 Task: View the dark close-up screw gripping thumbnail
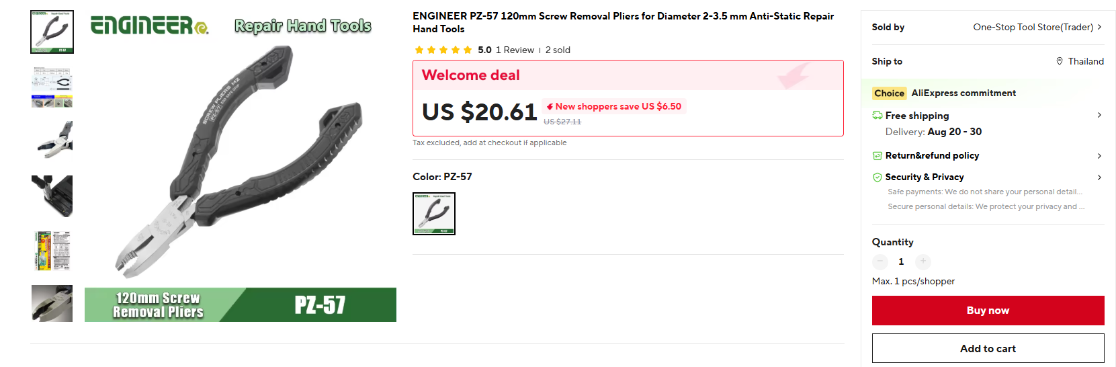coord(52,196)
